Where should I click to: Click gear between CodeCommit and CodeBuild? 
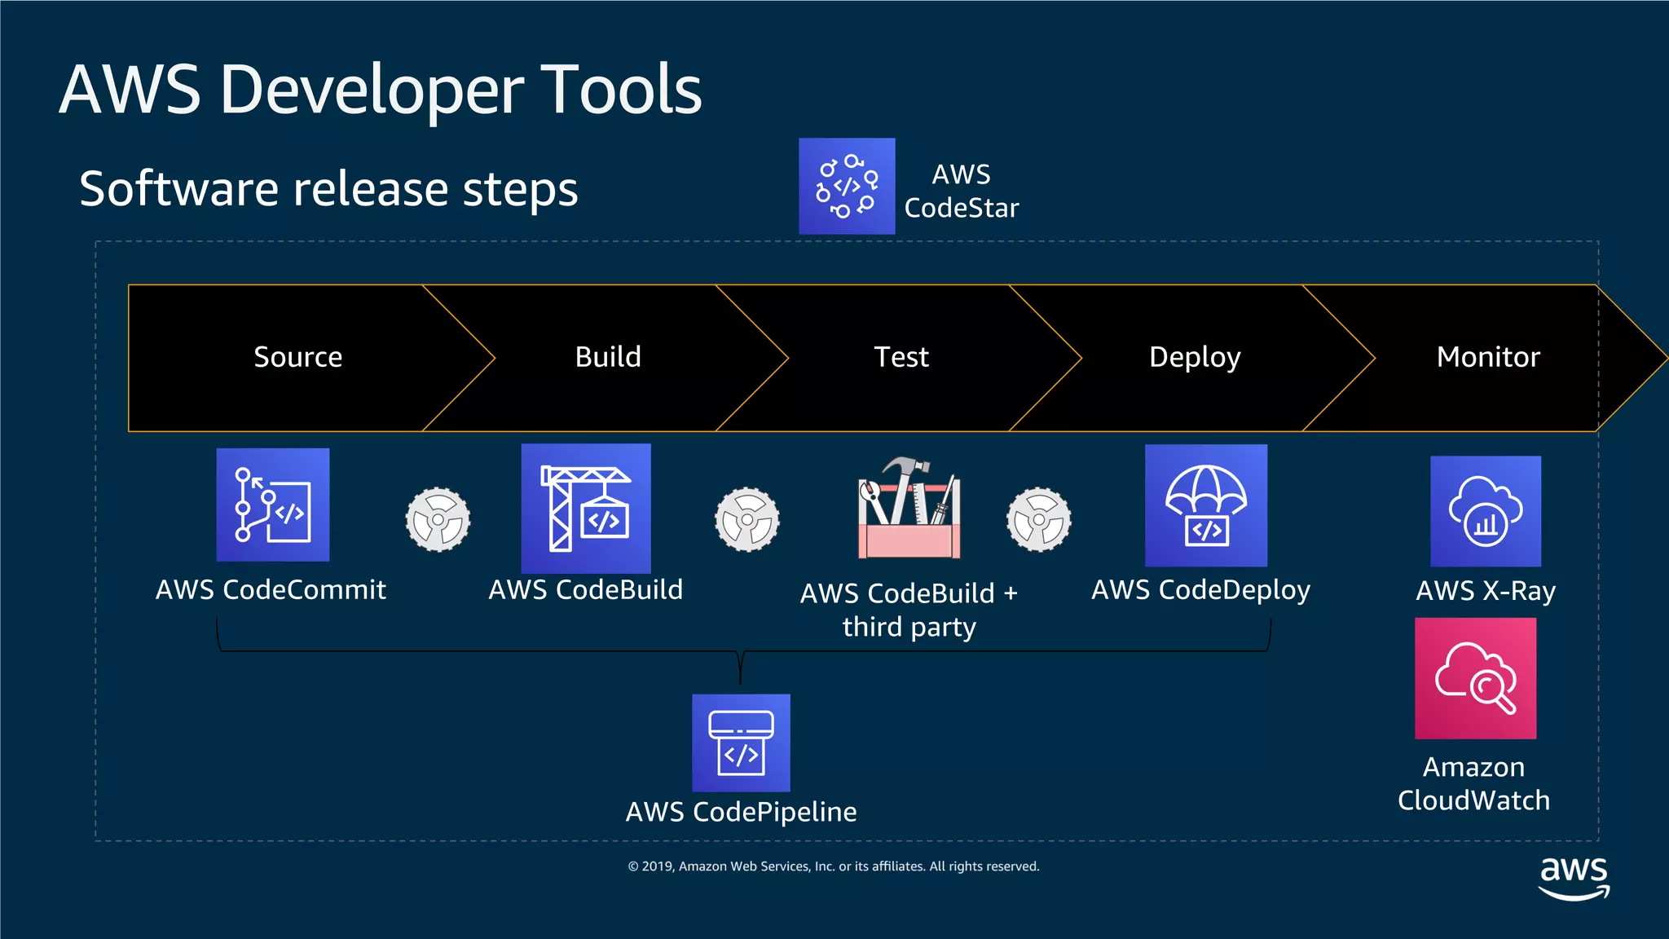click(x=438, y=519)
